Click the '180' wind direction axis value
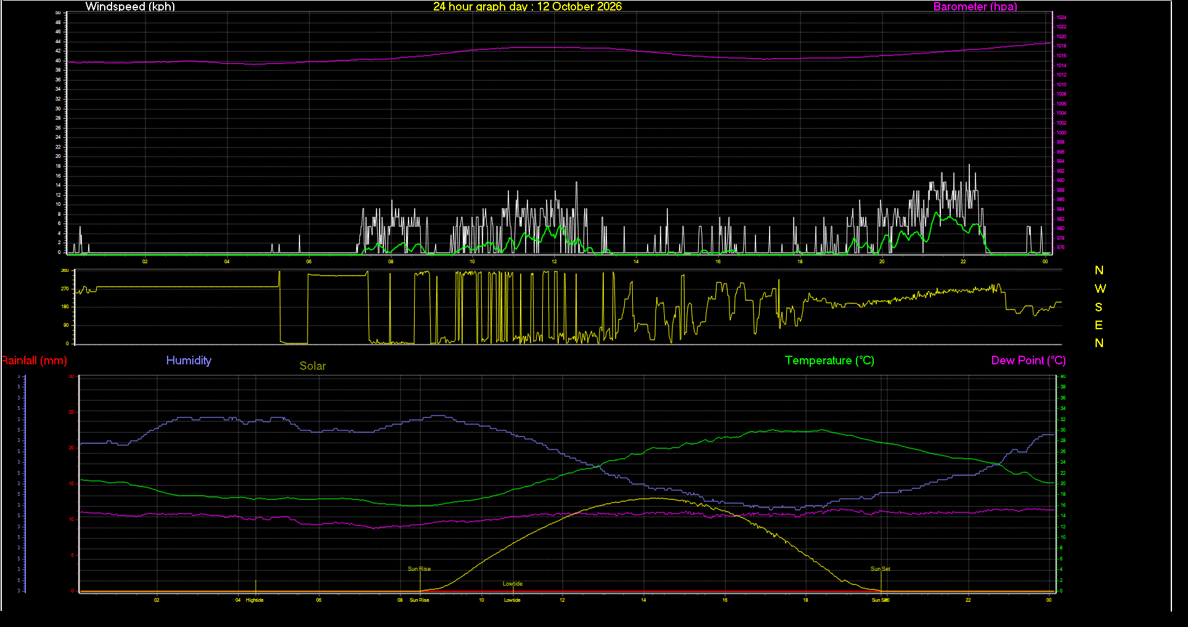Image resolution: width=1188 pixels, height=627 pixels. tap(65, 306)
